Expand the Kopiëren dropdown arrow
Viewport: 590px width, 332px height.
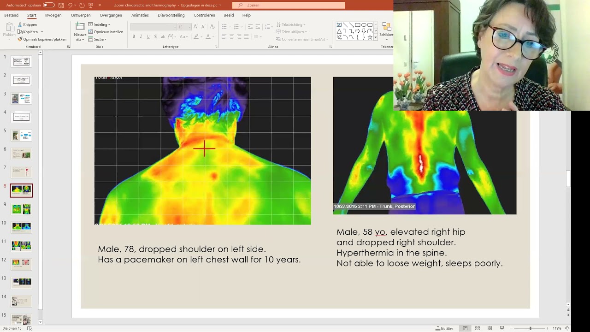tap(42, 32)
